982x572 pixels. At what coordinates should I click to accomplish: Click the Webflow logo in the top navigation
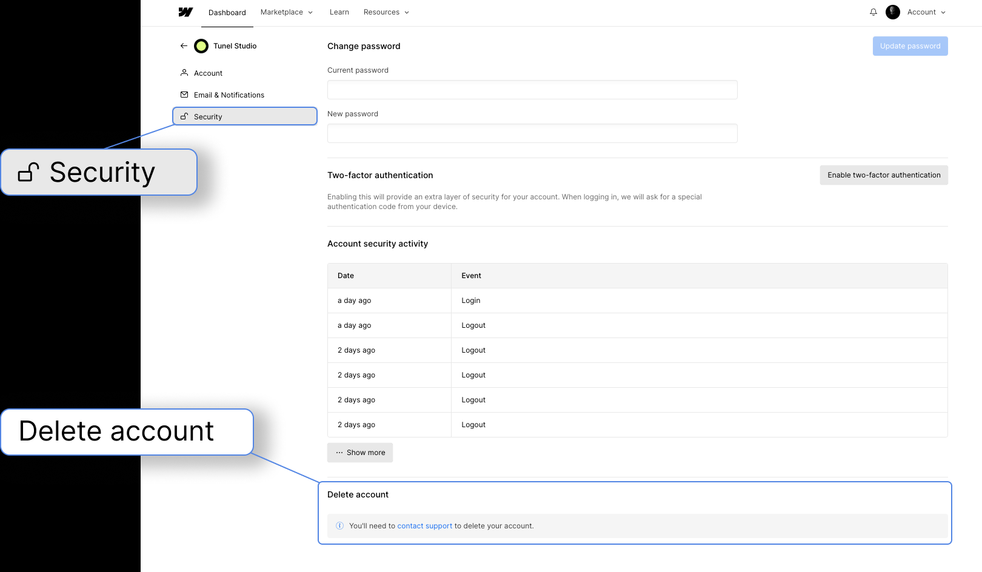pos(185,12)
